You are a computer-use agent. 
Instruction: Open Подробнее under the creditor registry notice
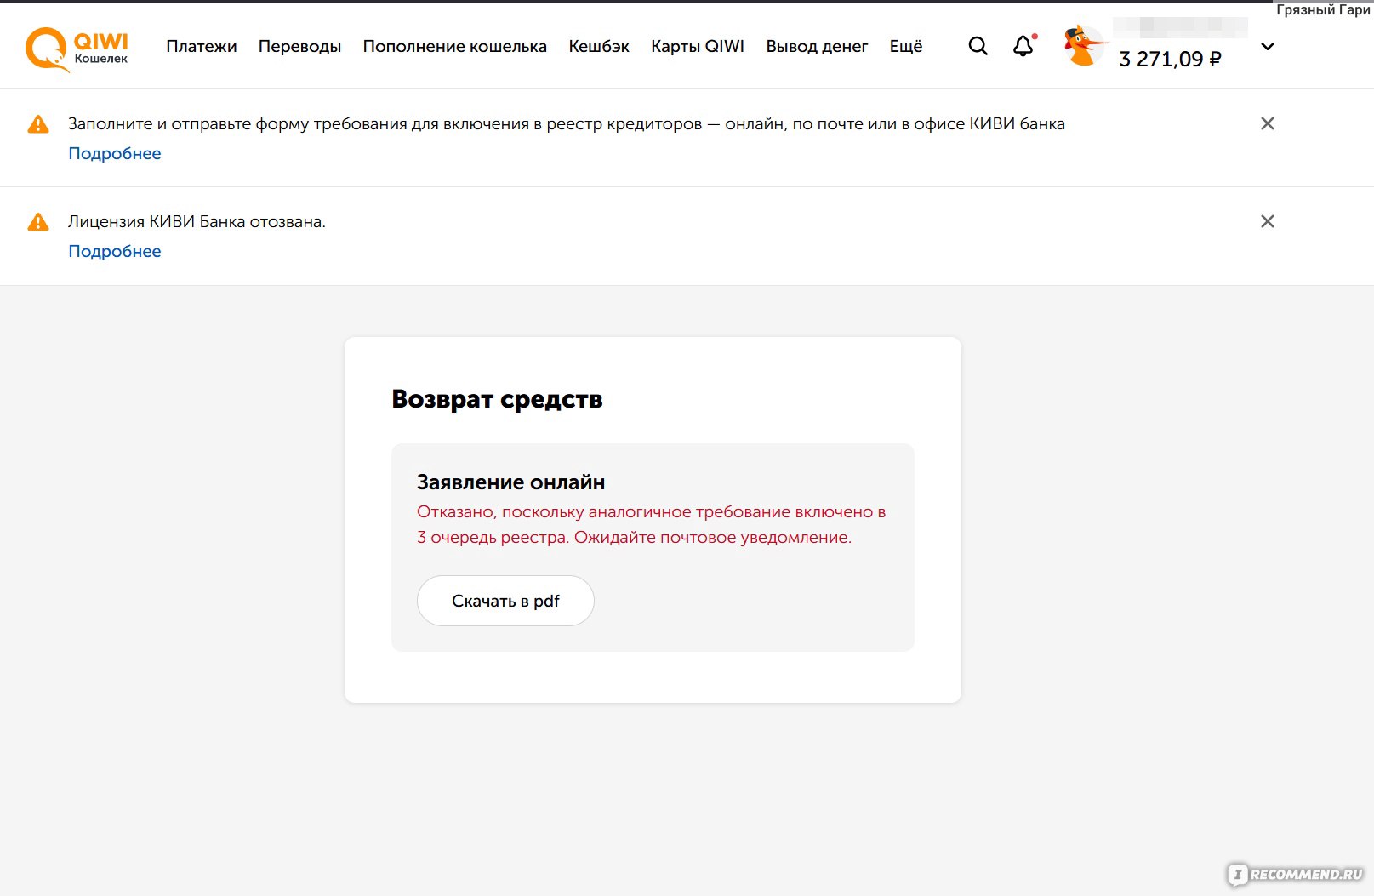[115, 153]
